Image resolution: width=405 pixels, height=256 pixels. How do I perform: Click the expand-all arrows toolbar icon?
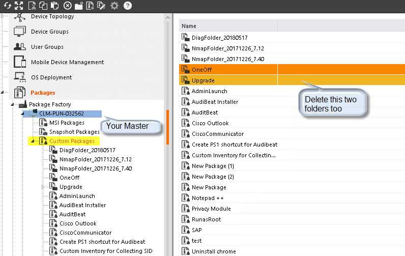pos(19,6)
